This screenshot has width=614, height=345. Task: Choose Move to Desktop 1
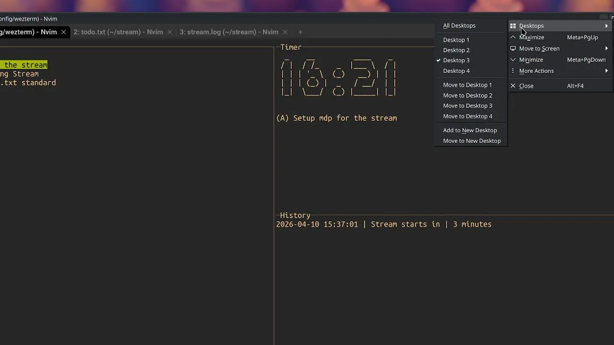point(471,85)
